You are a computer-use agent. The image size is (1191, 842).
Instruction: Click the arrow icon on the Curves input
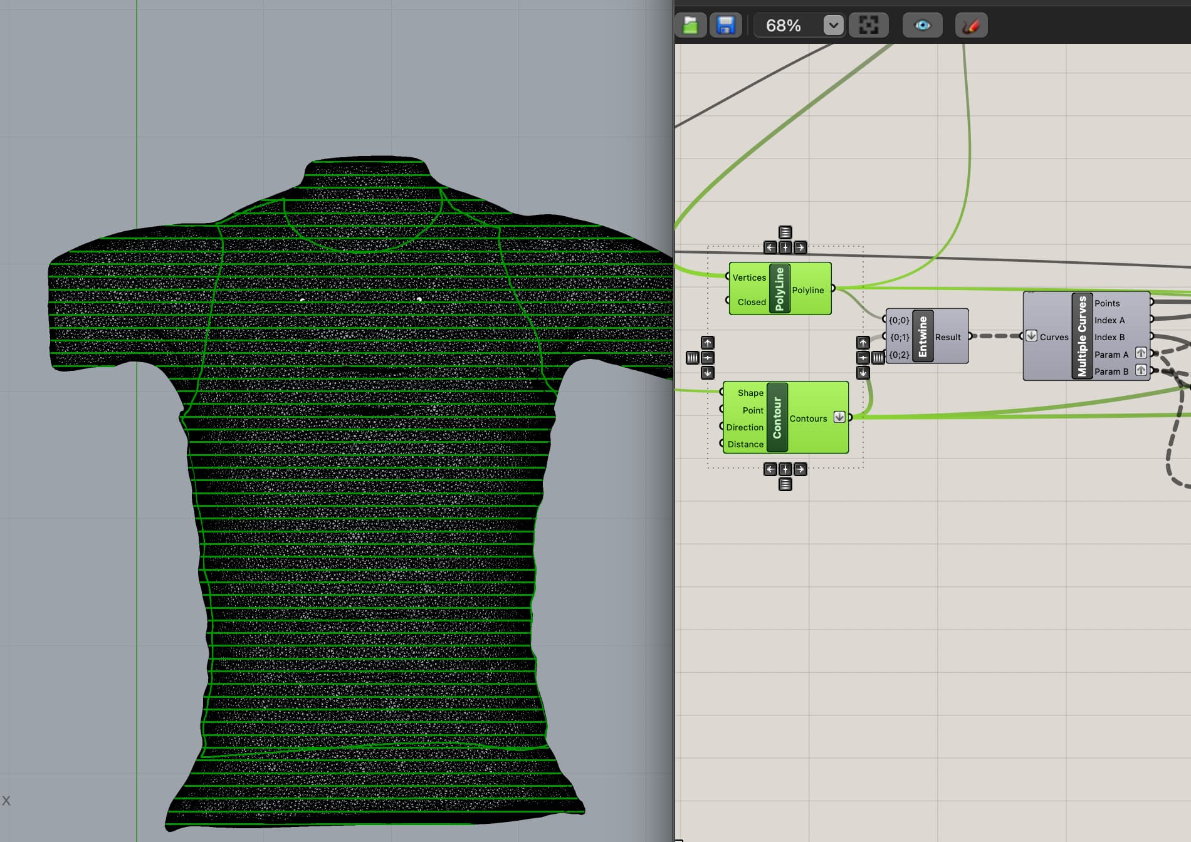[1031, 336]
